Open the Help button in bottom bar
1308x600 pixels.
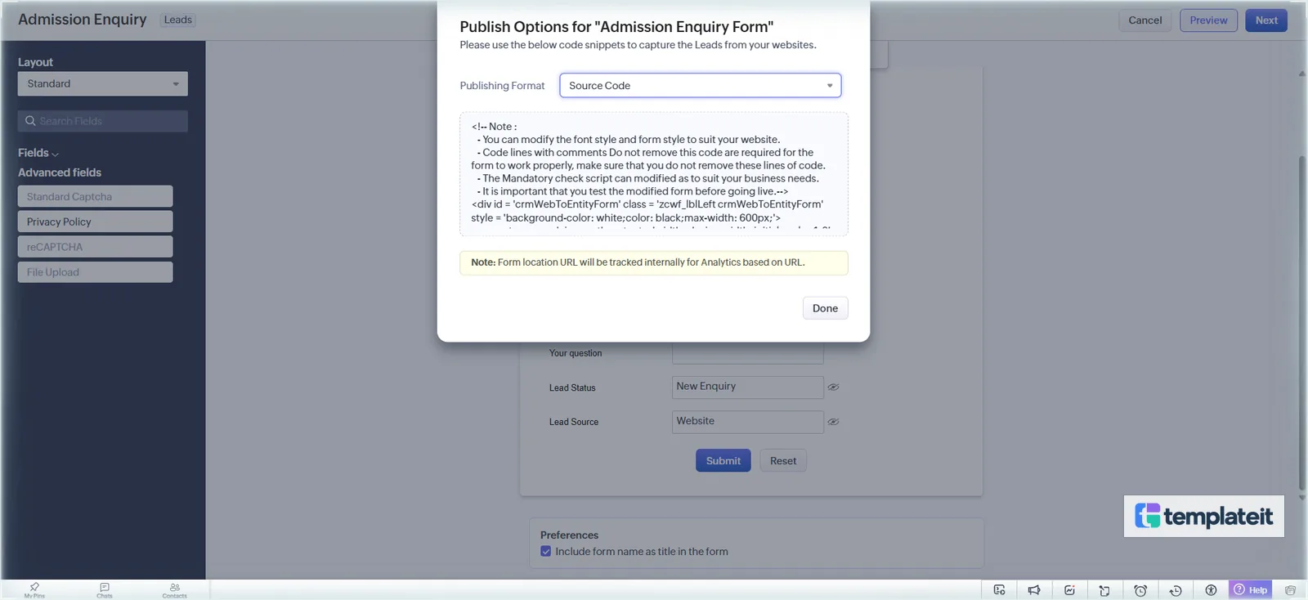pos(1251,590)
